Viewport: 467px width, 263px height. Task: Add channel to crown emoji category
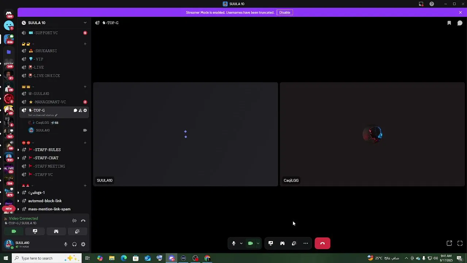click(x=85, y=87)
